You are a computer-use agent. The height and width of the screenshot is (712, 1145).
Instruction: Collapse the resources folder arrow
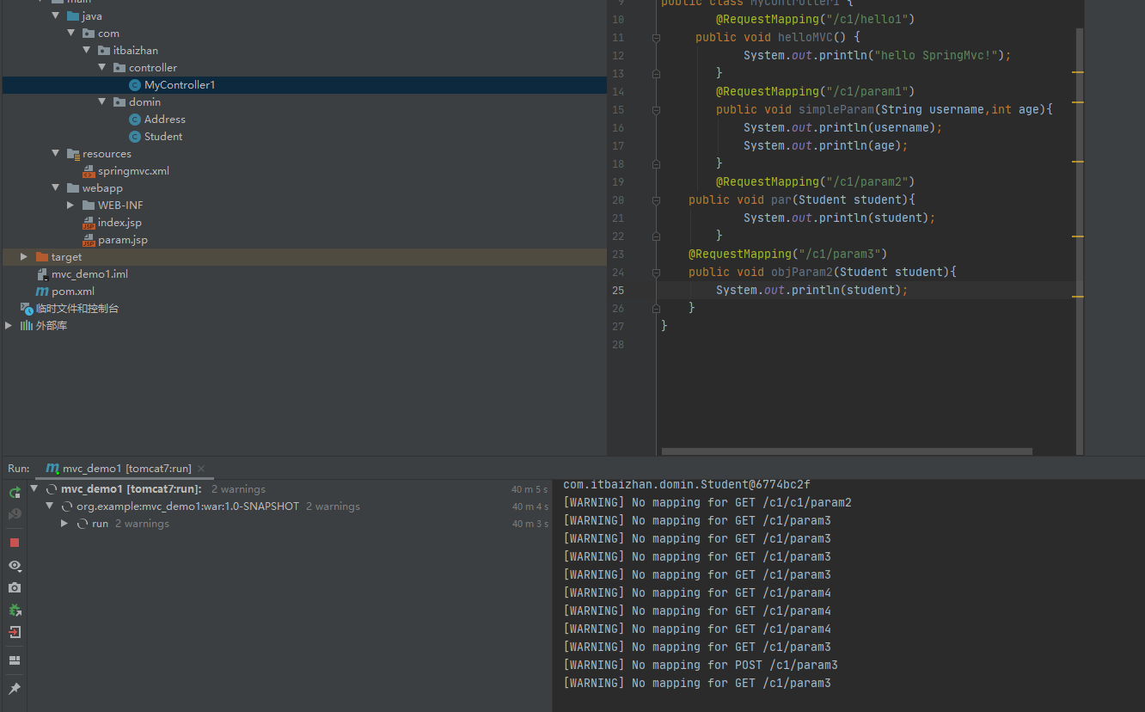[x=56, y=154]
